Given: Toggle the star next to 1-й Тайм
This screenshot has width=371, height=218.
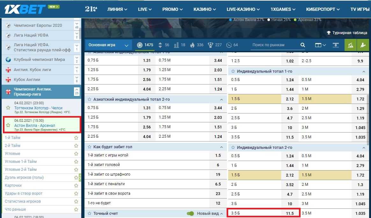Looking at the screenshot, I should point(76,137).
